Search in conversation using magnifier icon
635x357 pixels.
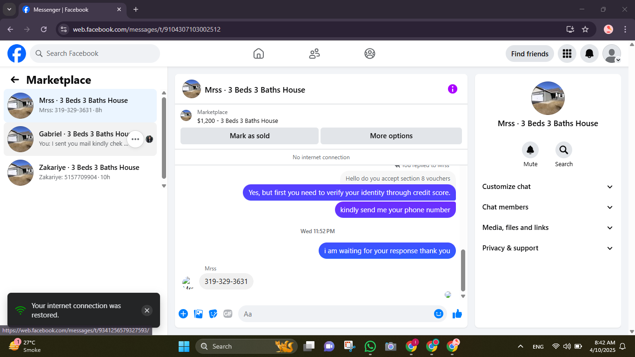pos(564,150)
